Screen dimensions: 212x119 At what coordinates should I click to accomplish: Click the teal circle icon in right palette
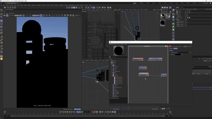[x=173, y=17]
